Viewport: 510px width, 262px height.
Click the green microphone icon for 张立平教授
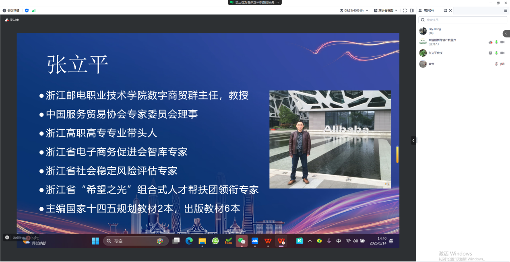496,53
